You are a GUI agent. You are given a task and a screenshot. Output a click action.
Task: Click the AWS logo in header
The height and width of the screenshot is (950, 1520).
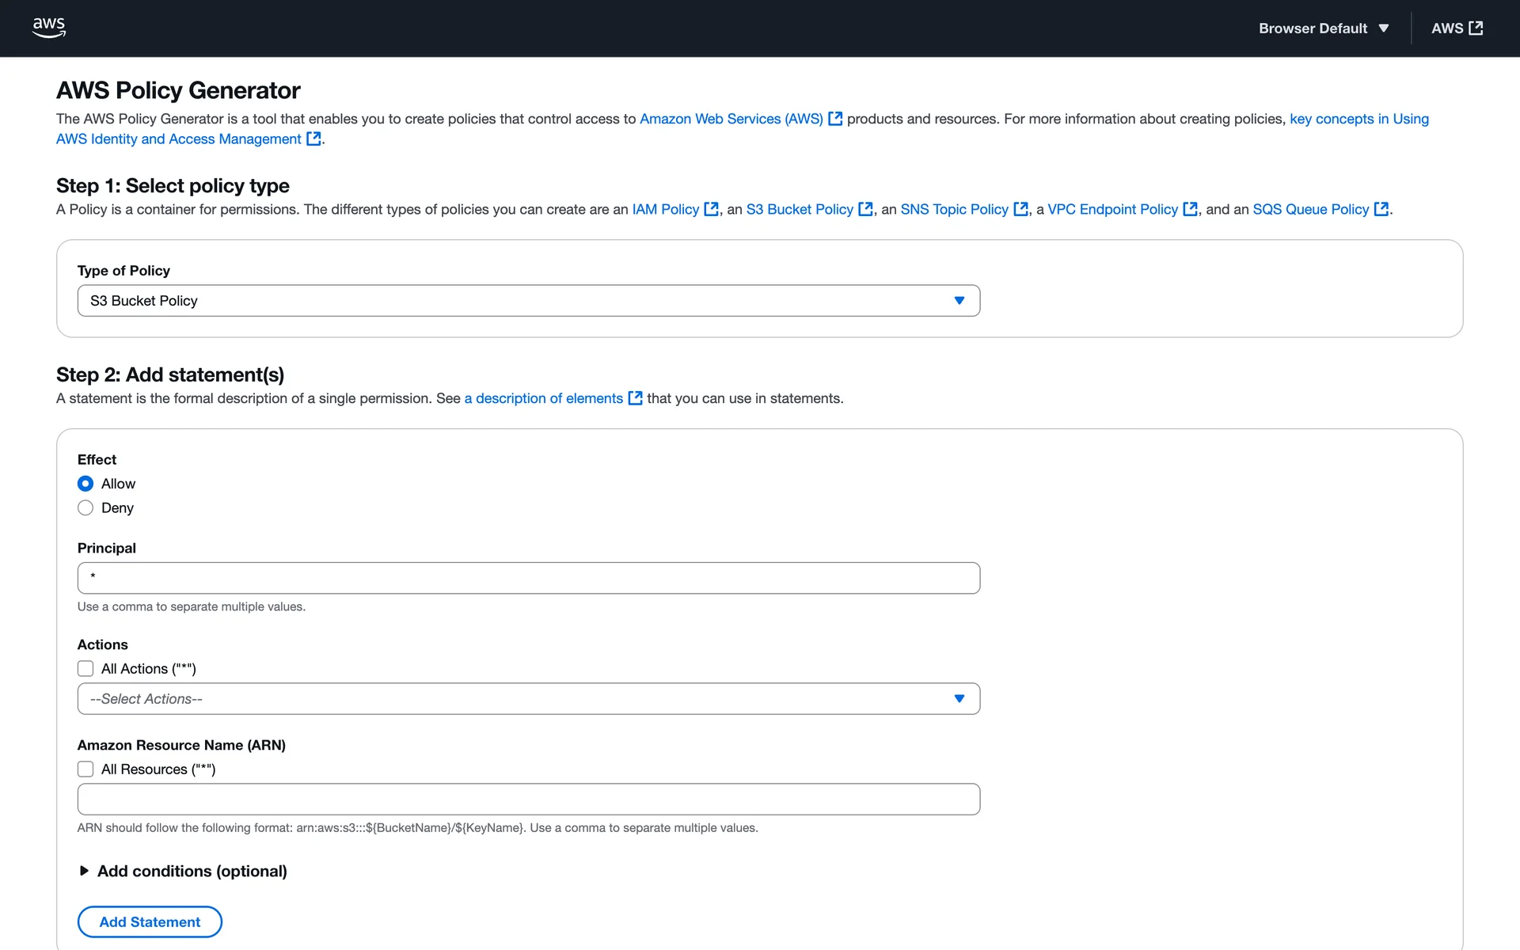coord(48,28)
